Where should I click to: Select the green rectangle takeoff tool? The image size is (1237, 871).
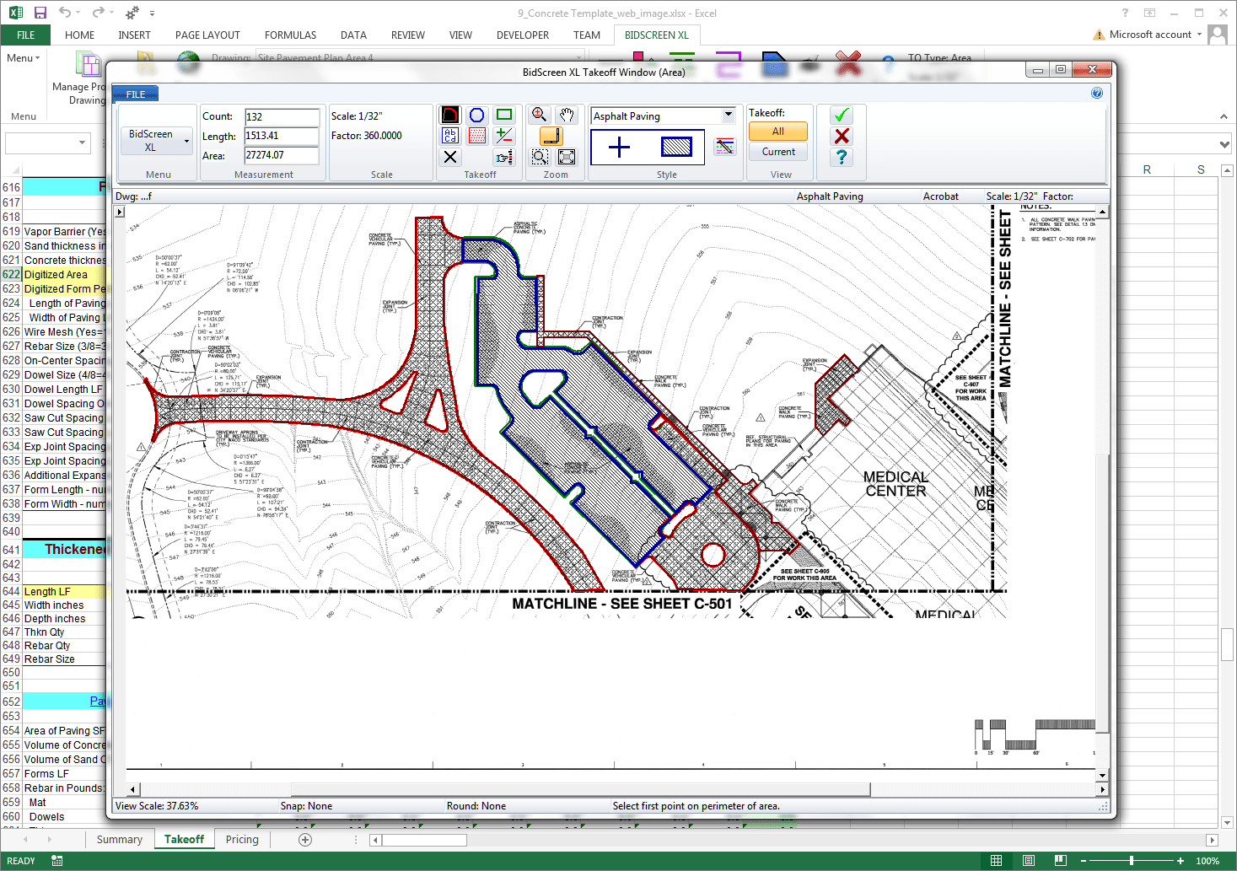pos(504,115)
